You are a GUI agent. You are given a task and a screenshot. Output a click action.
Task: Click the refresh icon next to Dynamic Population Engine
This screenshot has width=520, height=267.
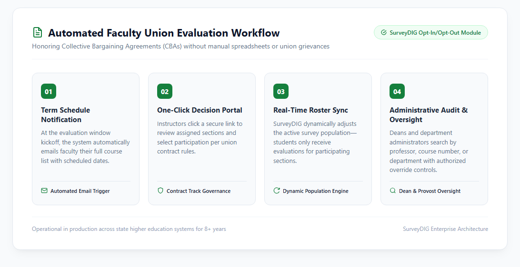click(x=277, y=191)
